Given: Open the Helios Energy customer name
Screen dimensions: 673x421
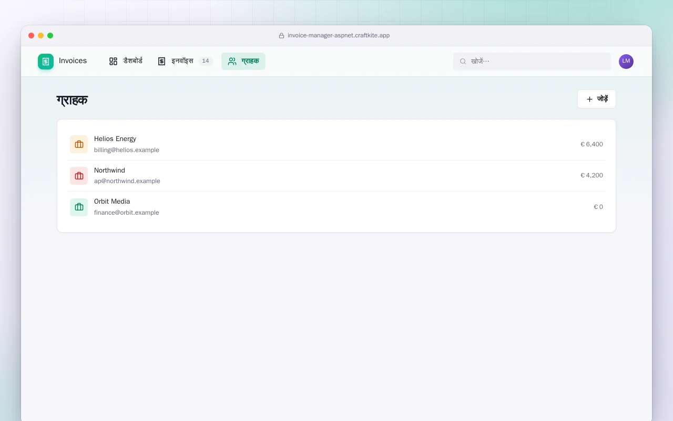Looking at the screenshot, I should coord(115,139).
